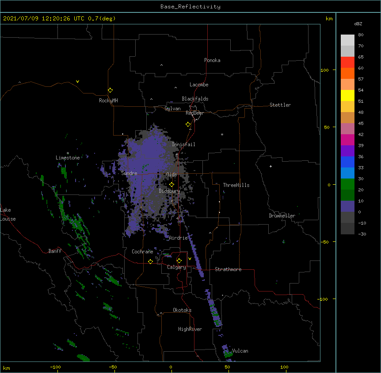
Task: Select the Stettler town label
Action: point(280,105)
